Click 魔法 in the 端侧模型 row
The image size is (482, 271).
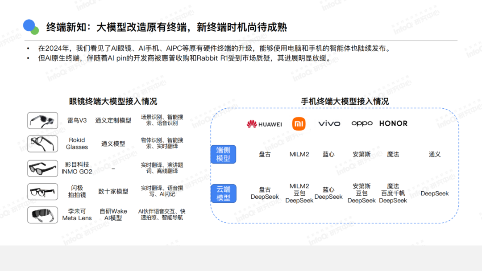click(393, 154)
